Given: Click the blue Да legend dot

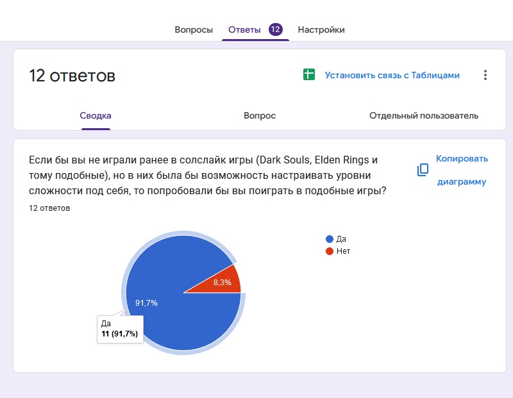Looking at the screenshot, I should click(x=330, y=239).
